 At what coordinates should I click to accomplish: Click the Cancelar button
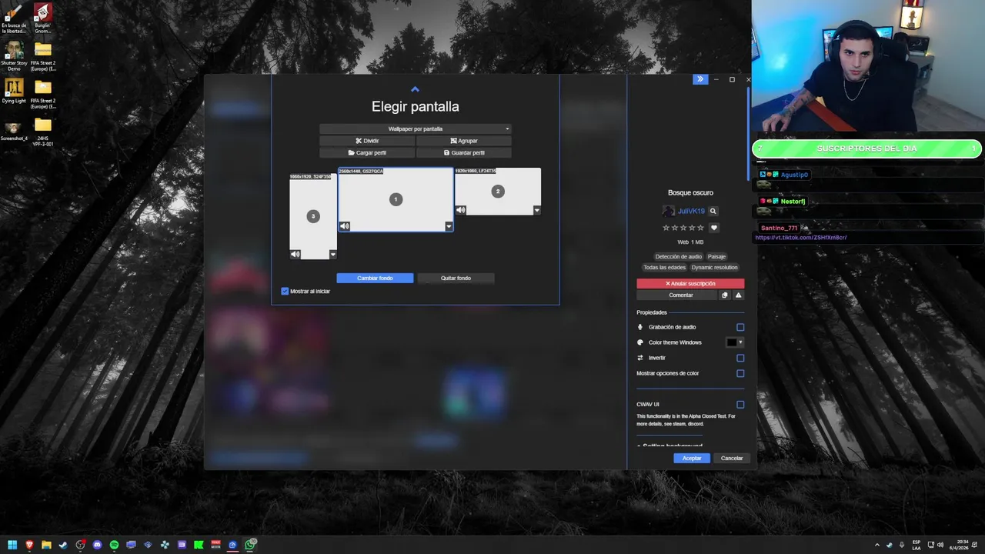point(731,458)
